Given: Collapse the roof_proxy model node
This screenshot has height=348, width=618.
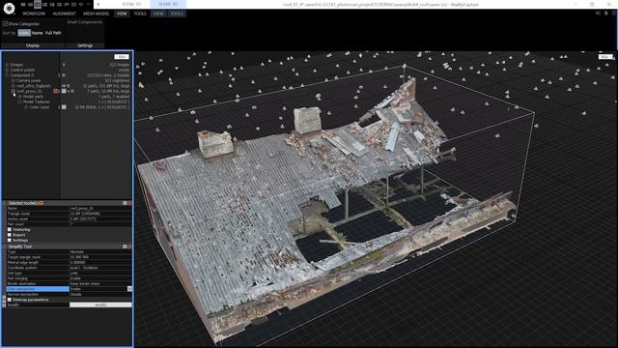Looking at the screenshot, I should point(14,91).
